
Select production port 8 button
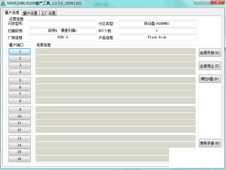(x=19, y=101)
